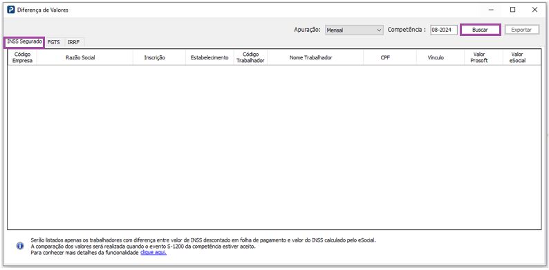Viewport: 549px width, 270px height.
Task: Click the Exportar button
Action: pos(521,30)
